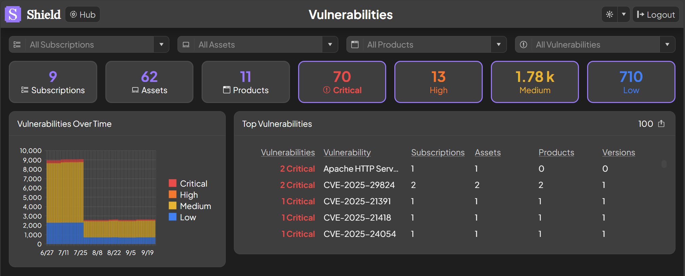
Task: Click the Shield logo icon
Action: tap(13, 15)
